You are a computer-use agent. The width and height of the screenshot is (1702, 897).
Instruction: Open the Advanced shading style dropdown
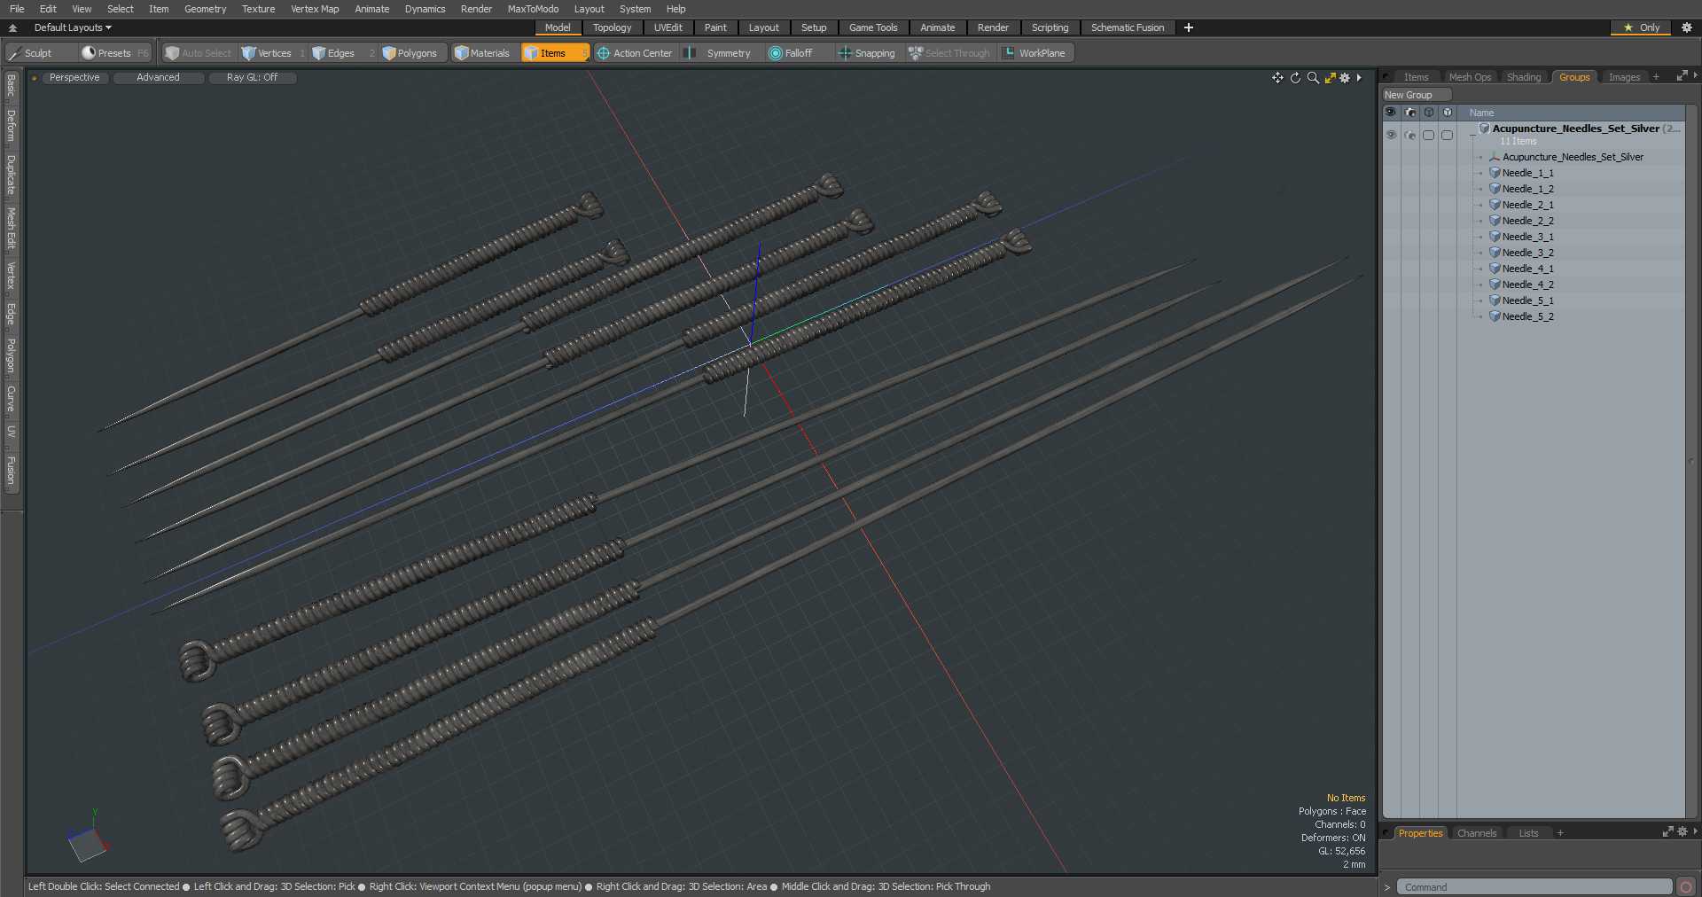tap(158, 78)
